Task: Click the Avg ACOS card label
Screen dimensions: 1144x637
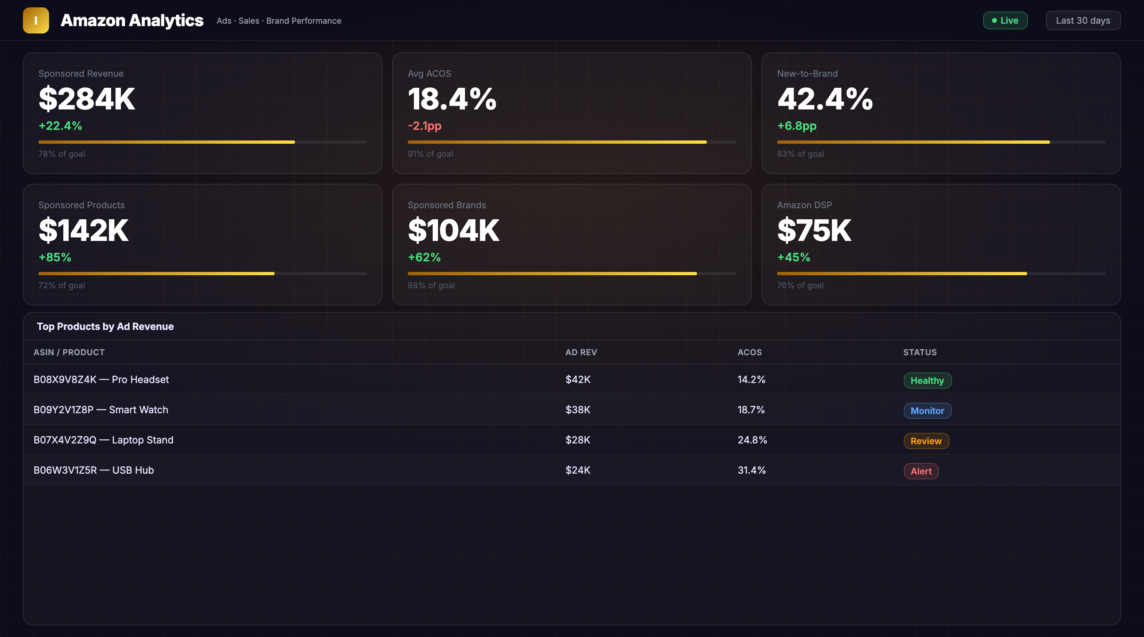Action: pyautogui.click(x=429, y=73)
